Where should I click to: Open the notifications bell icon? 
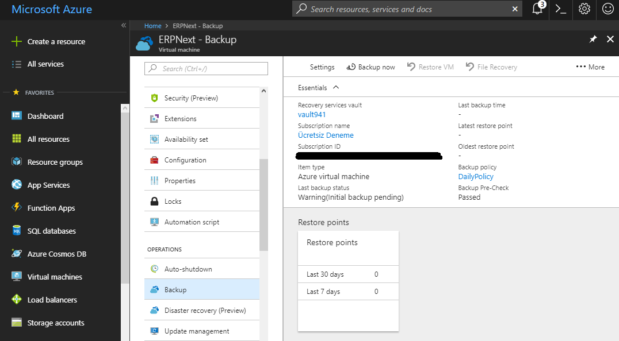point(537,9)
